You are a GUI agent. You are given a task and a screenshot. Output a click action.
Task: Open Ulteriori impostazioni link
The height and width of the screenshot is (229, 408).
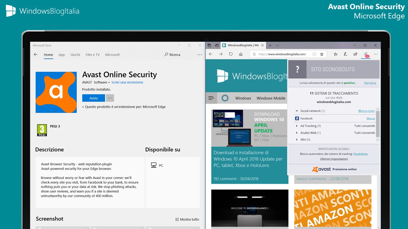point(334,159)
